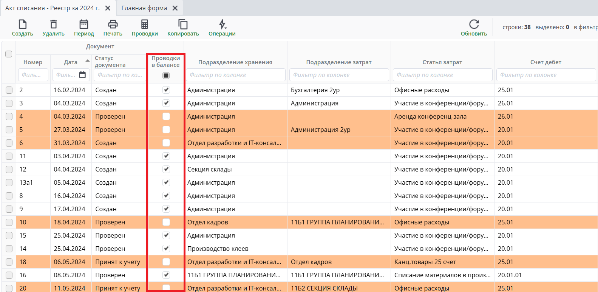The height and width of the screenshot is (292, 598).
Task: Click the Копировать copy icon
Action: pyautogui.click(x=183, y=25)
